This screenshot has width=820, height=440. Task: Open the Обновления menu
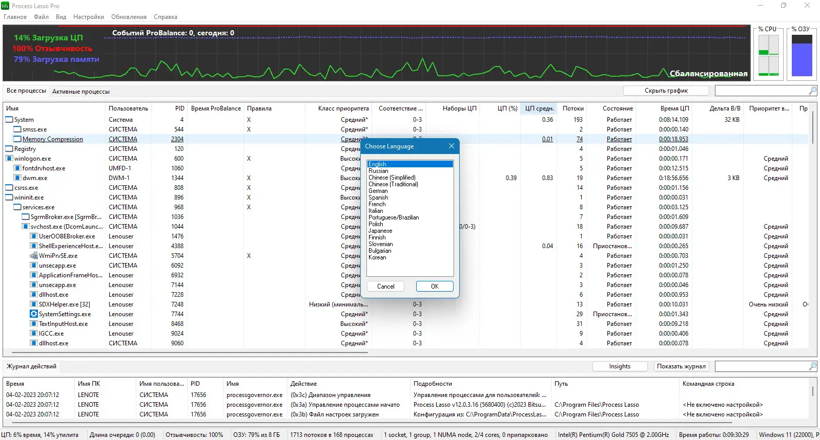(x=129, y=17)
